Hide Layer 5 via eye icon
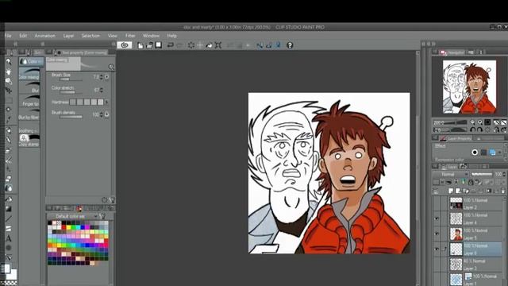Image resolution: width=508 pixels, height=286 pixels. [x=437, y=234]
